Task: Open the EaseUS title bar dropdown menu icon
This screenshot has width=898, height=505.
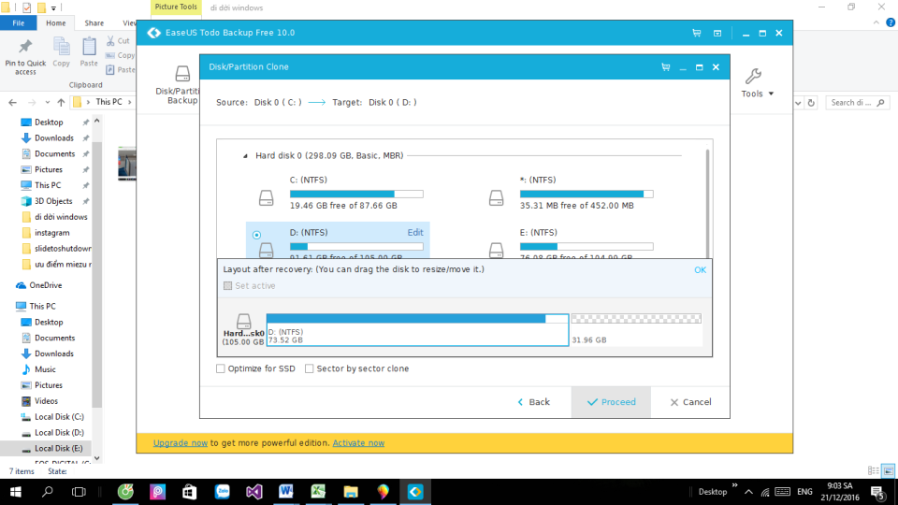Action: 717,34
